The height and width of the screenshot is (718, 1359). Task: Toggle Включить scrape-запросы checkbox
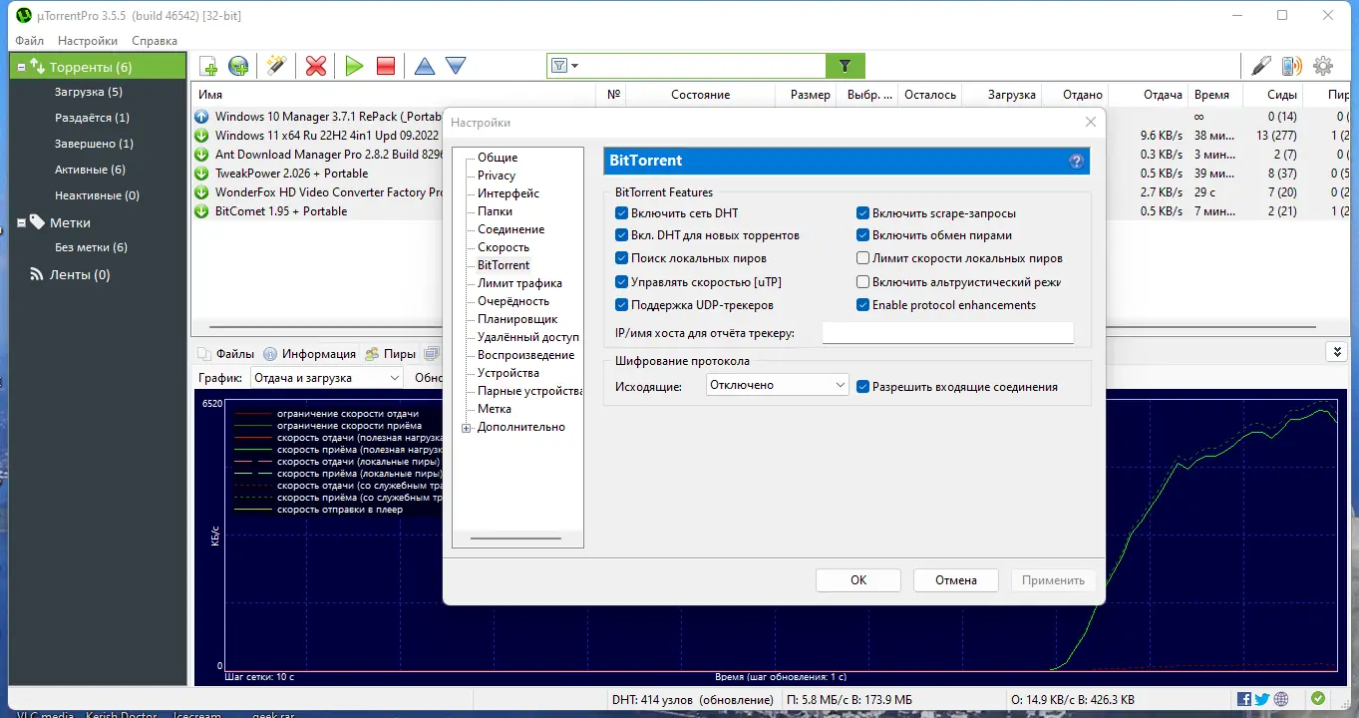(863, 213)
